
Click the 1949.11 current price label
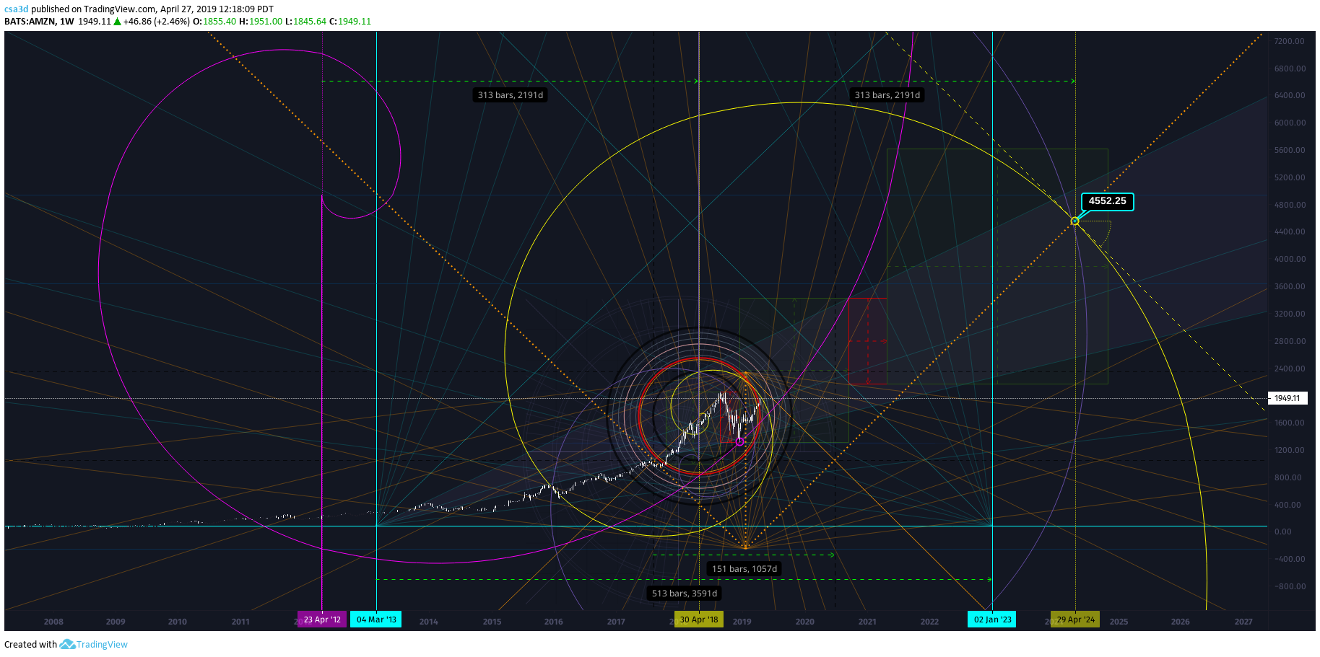pyautogui.click(x=1288, y=398)
